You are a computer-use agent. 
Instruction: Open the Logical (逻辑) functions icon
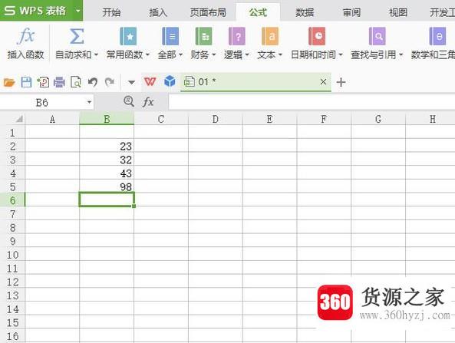click(237, 36)
